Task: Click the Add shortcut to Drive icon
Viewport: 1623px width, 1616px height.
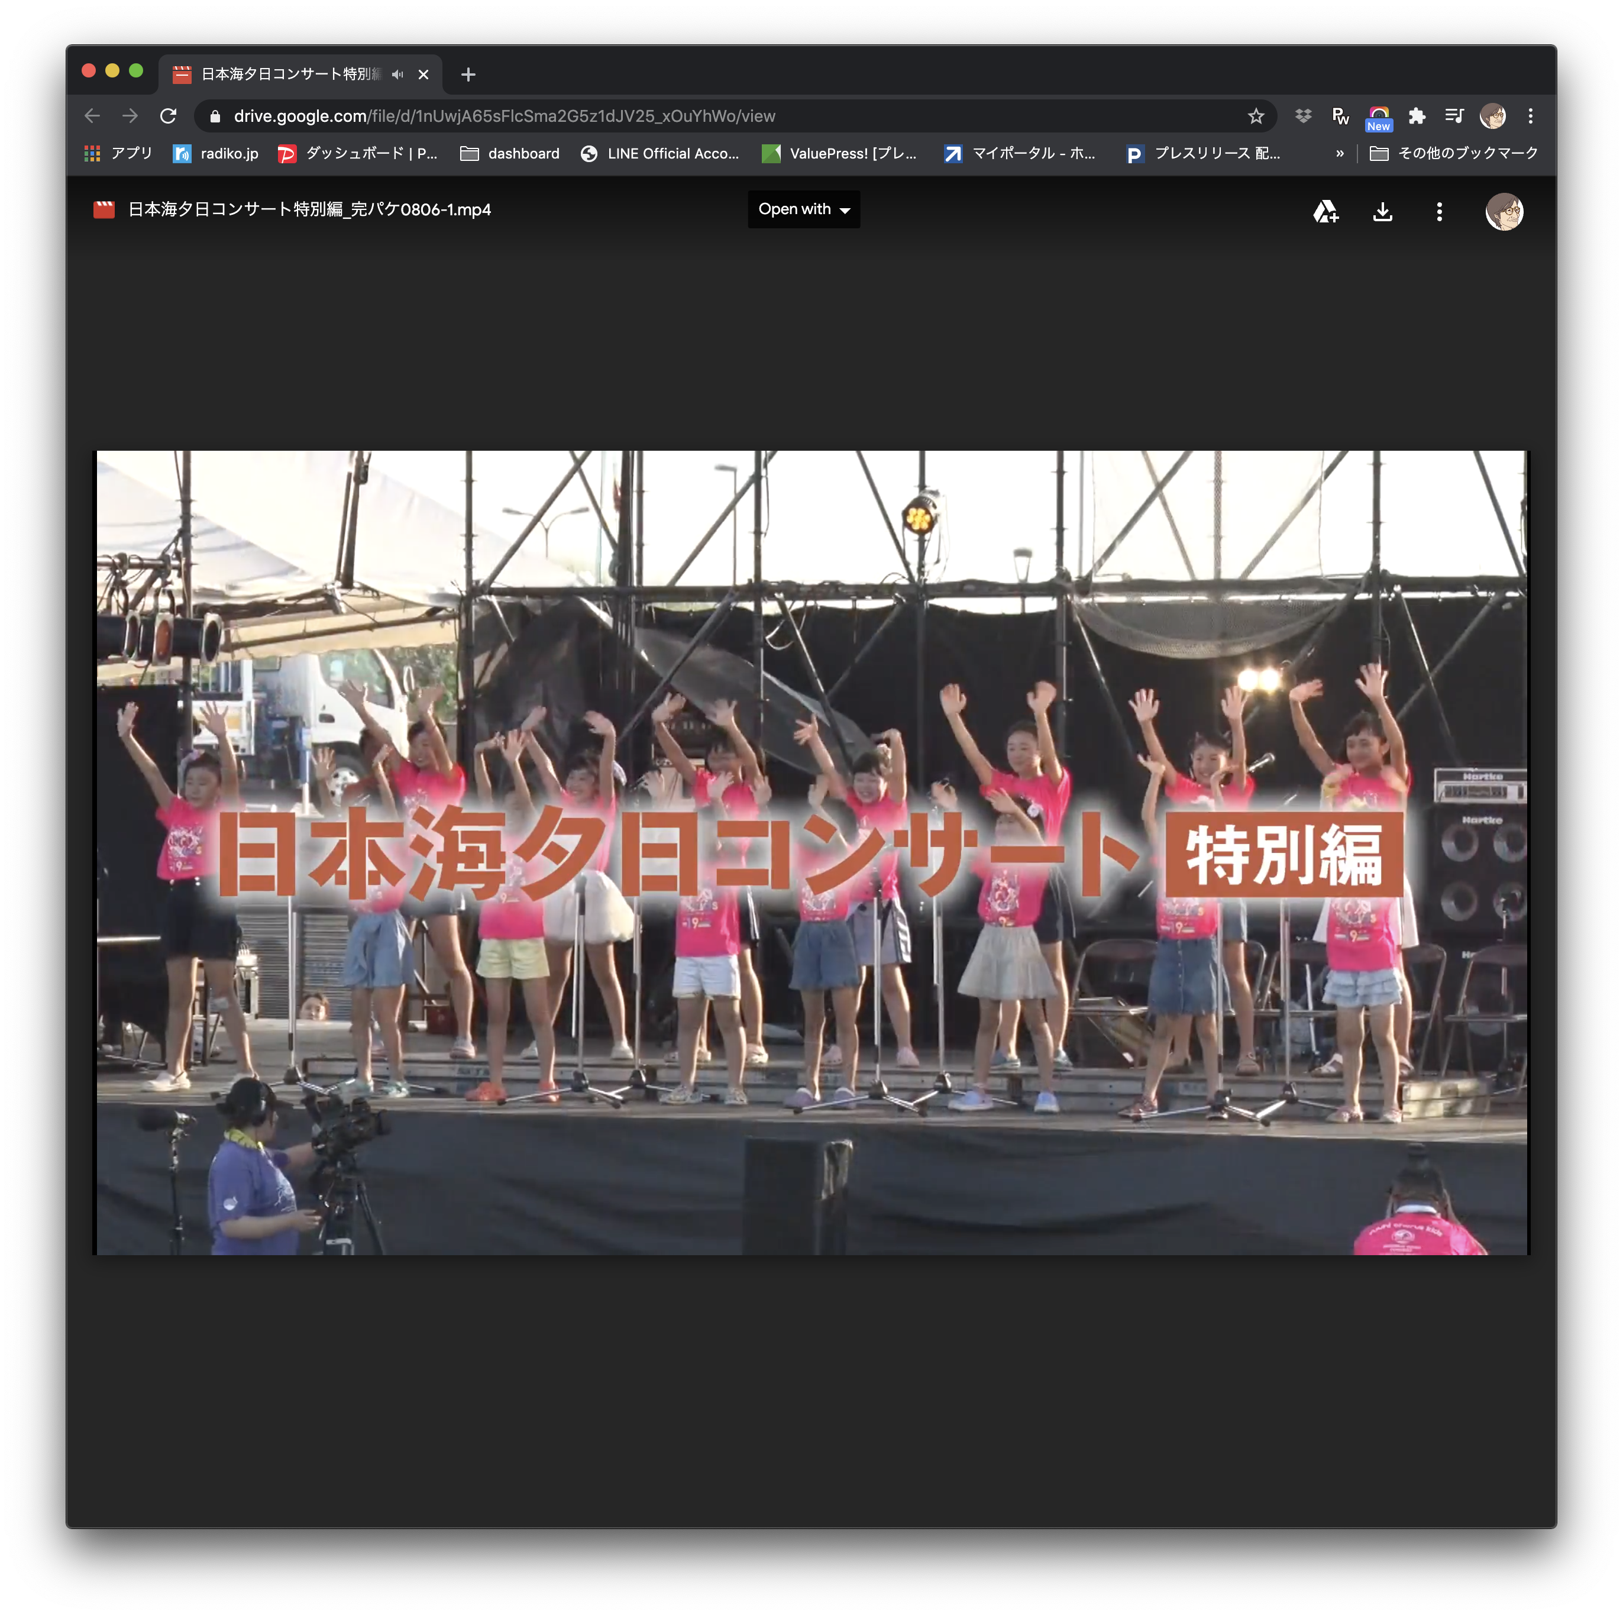Action: coord(1325,212)
